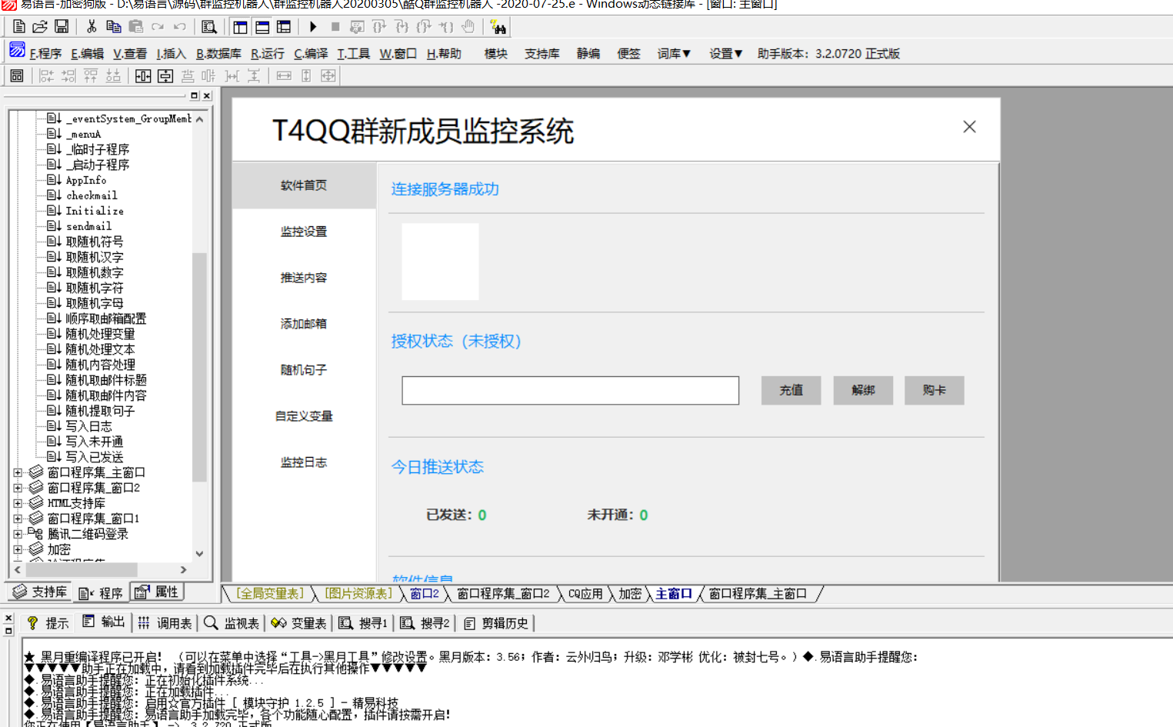Screen dimensions: 1173x727
Task: Click the make same height icon
Action: coord(306,75)
